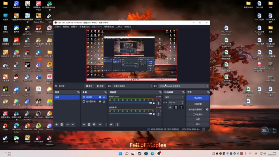Toggle visibility eye of game capture source
Image resolution: width=279 pixels, height=157 pixels.
100,97
